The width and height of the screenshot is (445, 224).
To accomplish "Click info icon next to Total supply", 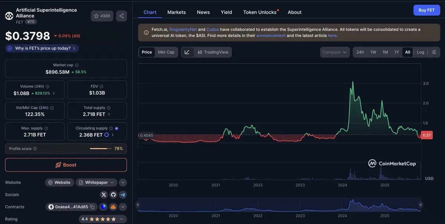I will coord(109,108).
